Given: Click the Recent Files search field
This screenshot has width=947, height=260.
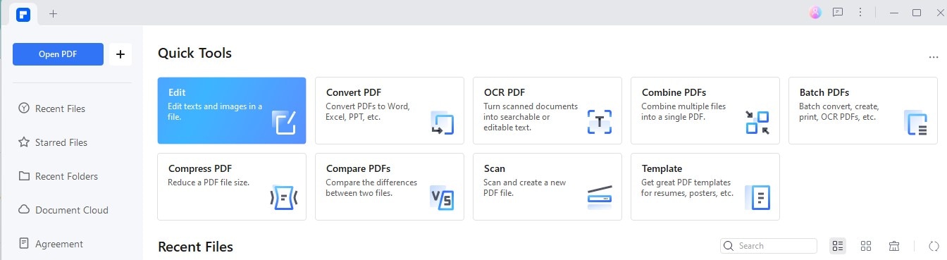Looking at the screenshot, I should pos(769,246).
